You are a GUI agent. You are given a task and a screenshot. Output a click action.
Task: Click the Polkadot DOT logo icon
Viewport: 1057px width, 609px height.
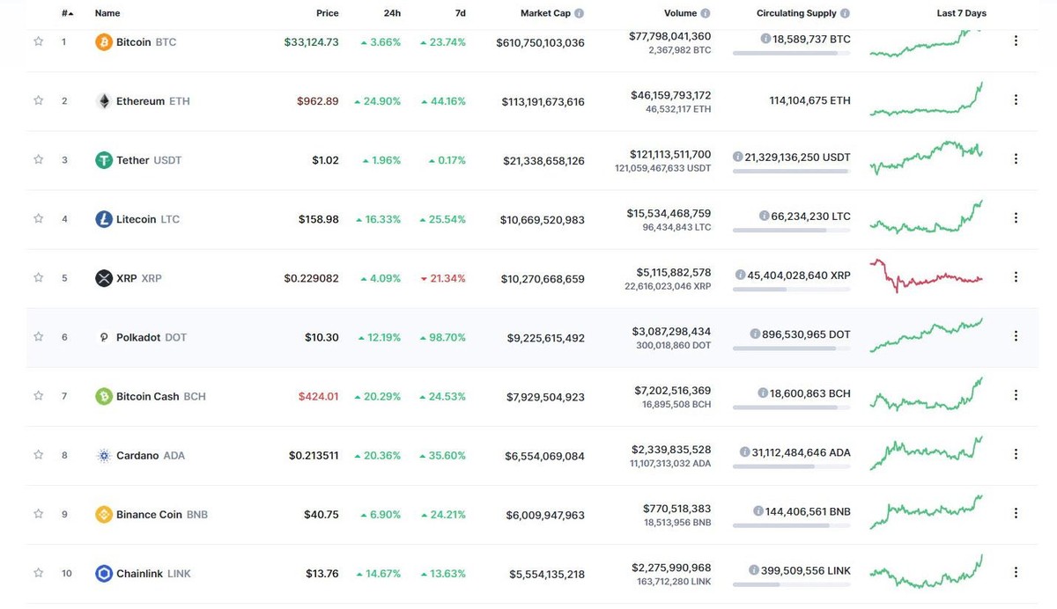pyautogui.click(x=103, y=336)
